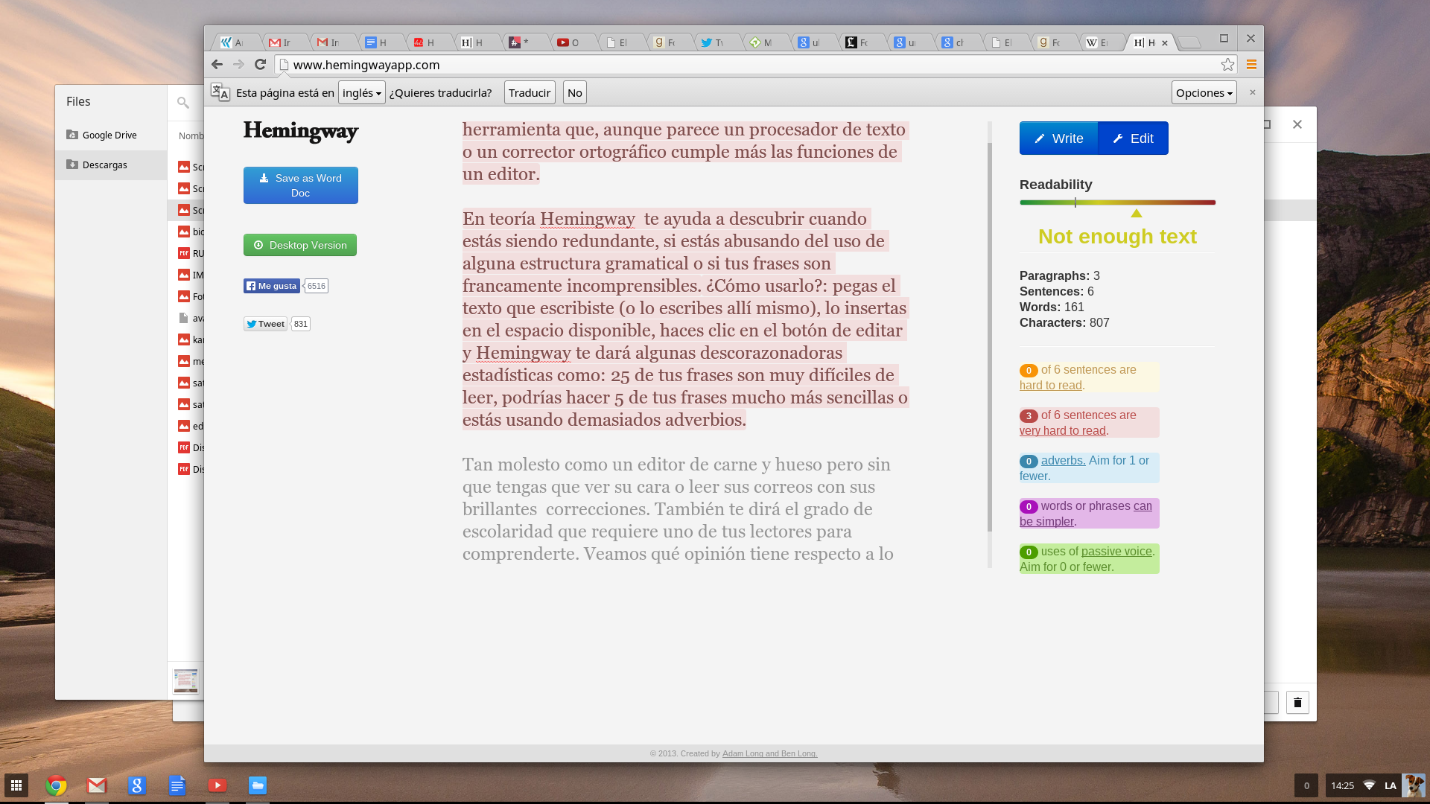Click the preview thumbnail in the Files window
Image resolution: width=1430 pixels, height=804 pixels.
click(x=185, y=680)
